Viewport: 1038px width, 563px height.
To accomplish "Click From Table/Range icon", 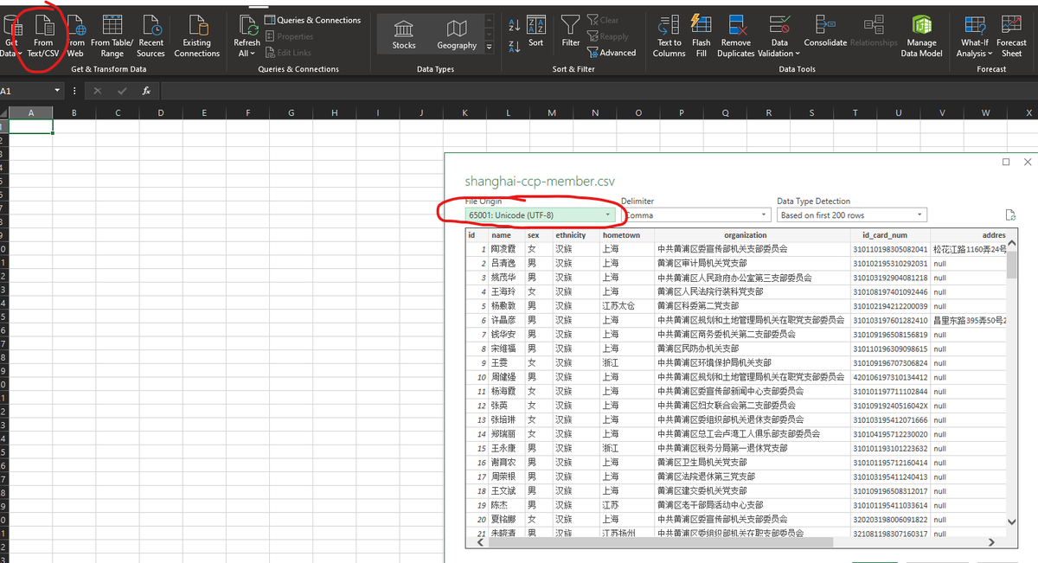I will pyautogui.click(x=112, y=36).
